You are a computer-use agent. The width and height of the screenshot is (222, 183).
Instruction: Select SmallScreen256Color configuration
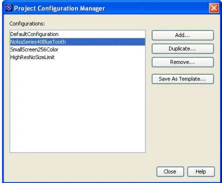(x=77, y=49)
